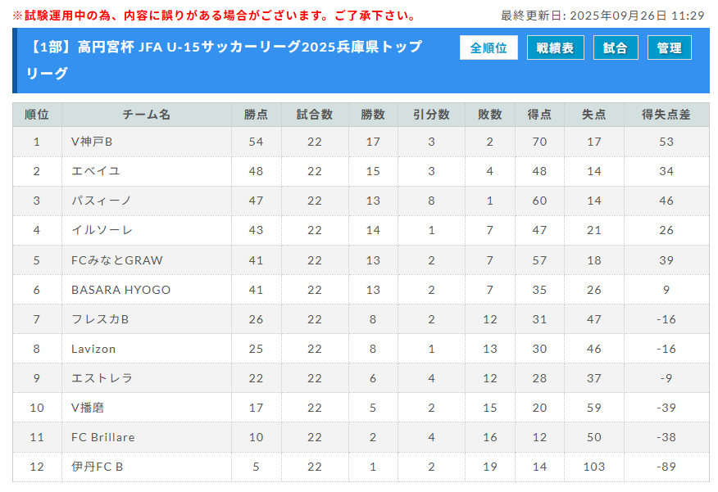Select team エベイユ in the standings
The width and height of the screenshot is (718, 492).
pyautogui.click(x=96, y=171)
